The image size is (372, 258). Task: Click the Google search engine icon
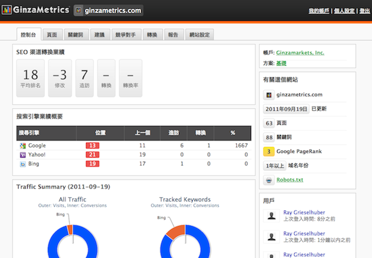23,146
